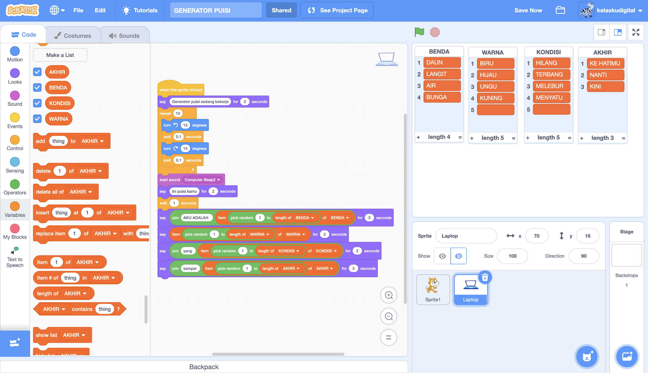Enter full screen stage mode

(636, 32)
